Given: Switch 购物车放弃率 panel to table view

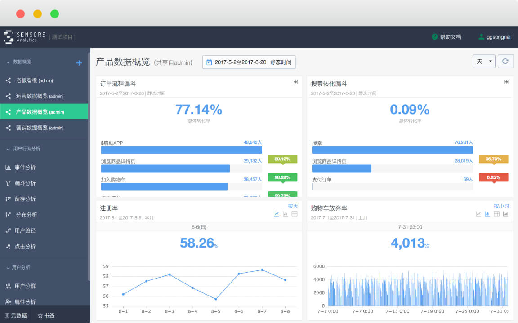Looking at the screenshot, I should point(496,214).
